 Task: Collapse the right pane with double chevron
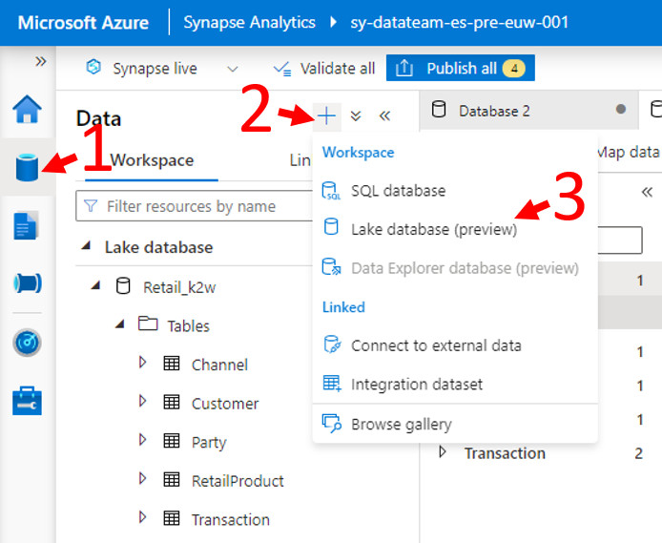(647, 192)
